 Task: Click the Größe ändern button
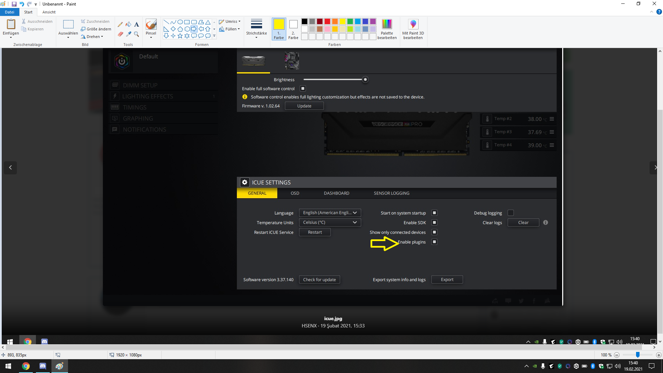click(96, 29)
